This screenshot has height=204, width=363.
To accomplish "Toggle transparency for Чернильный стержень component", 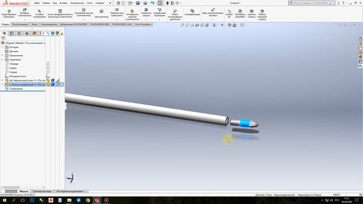I will tap(57, 80).
